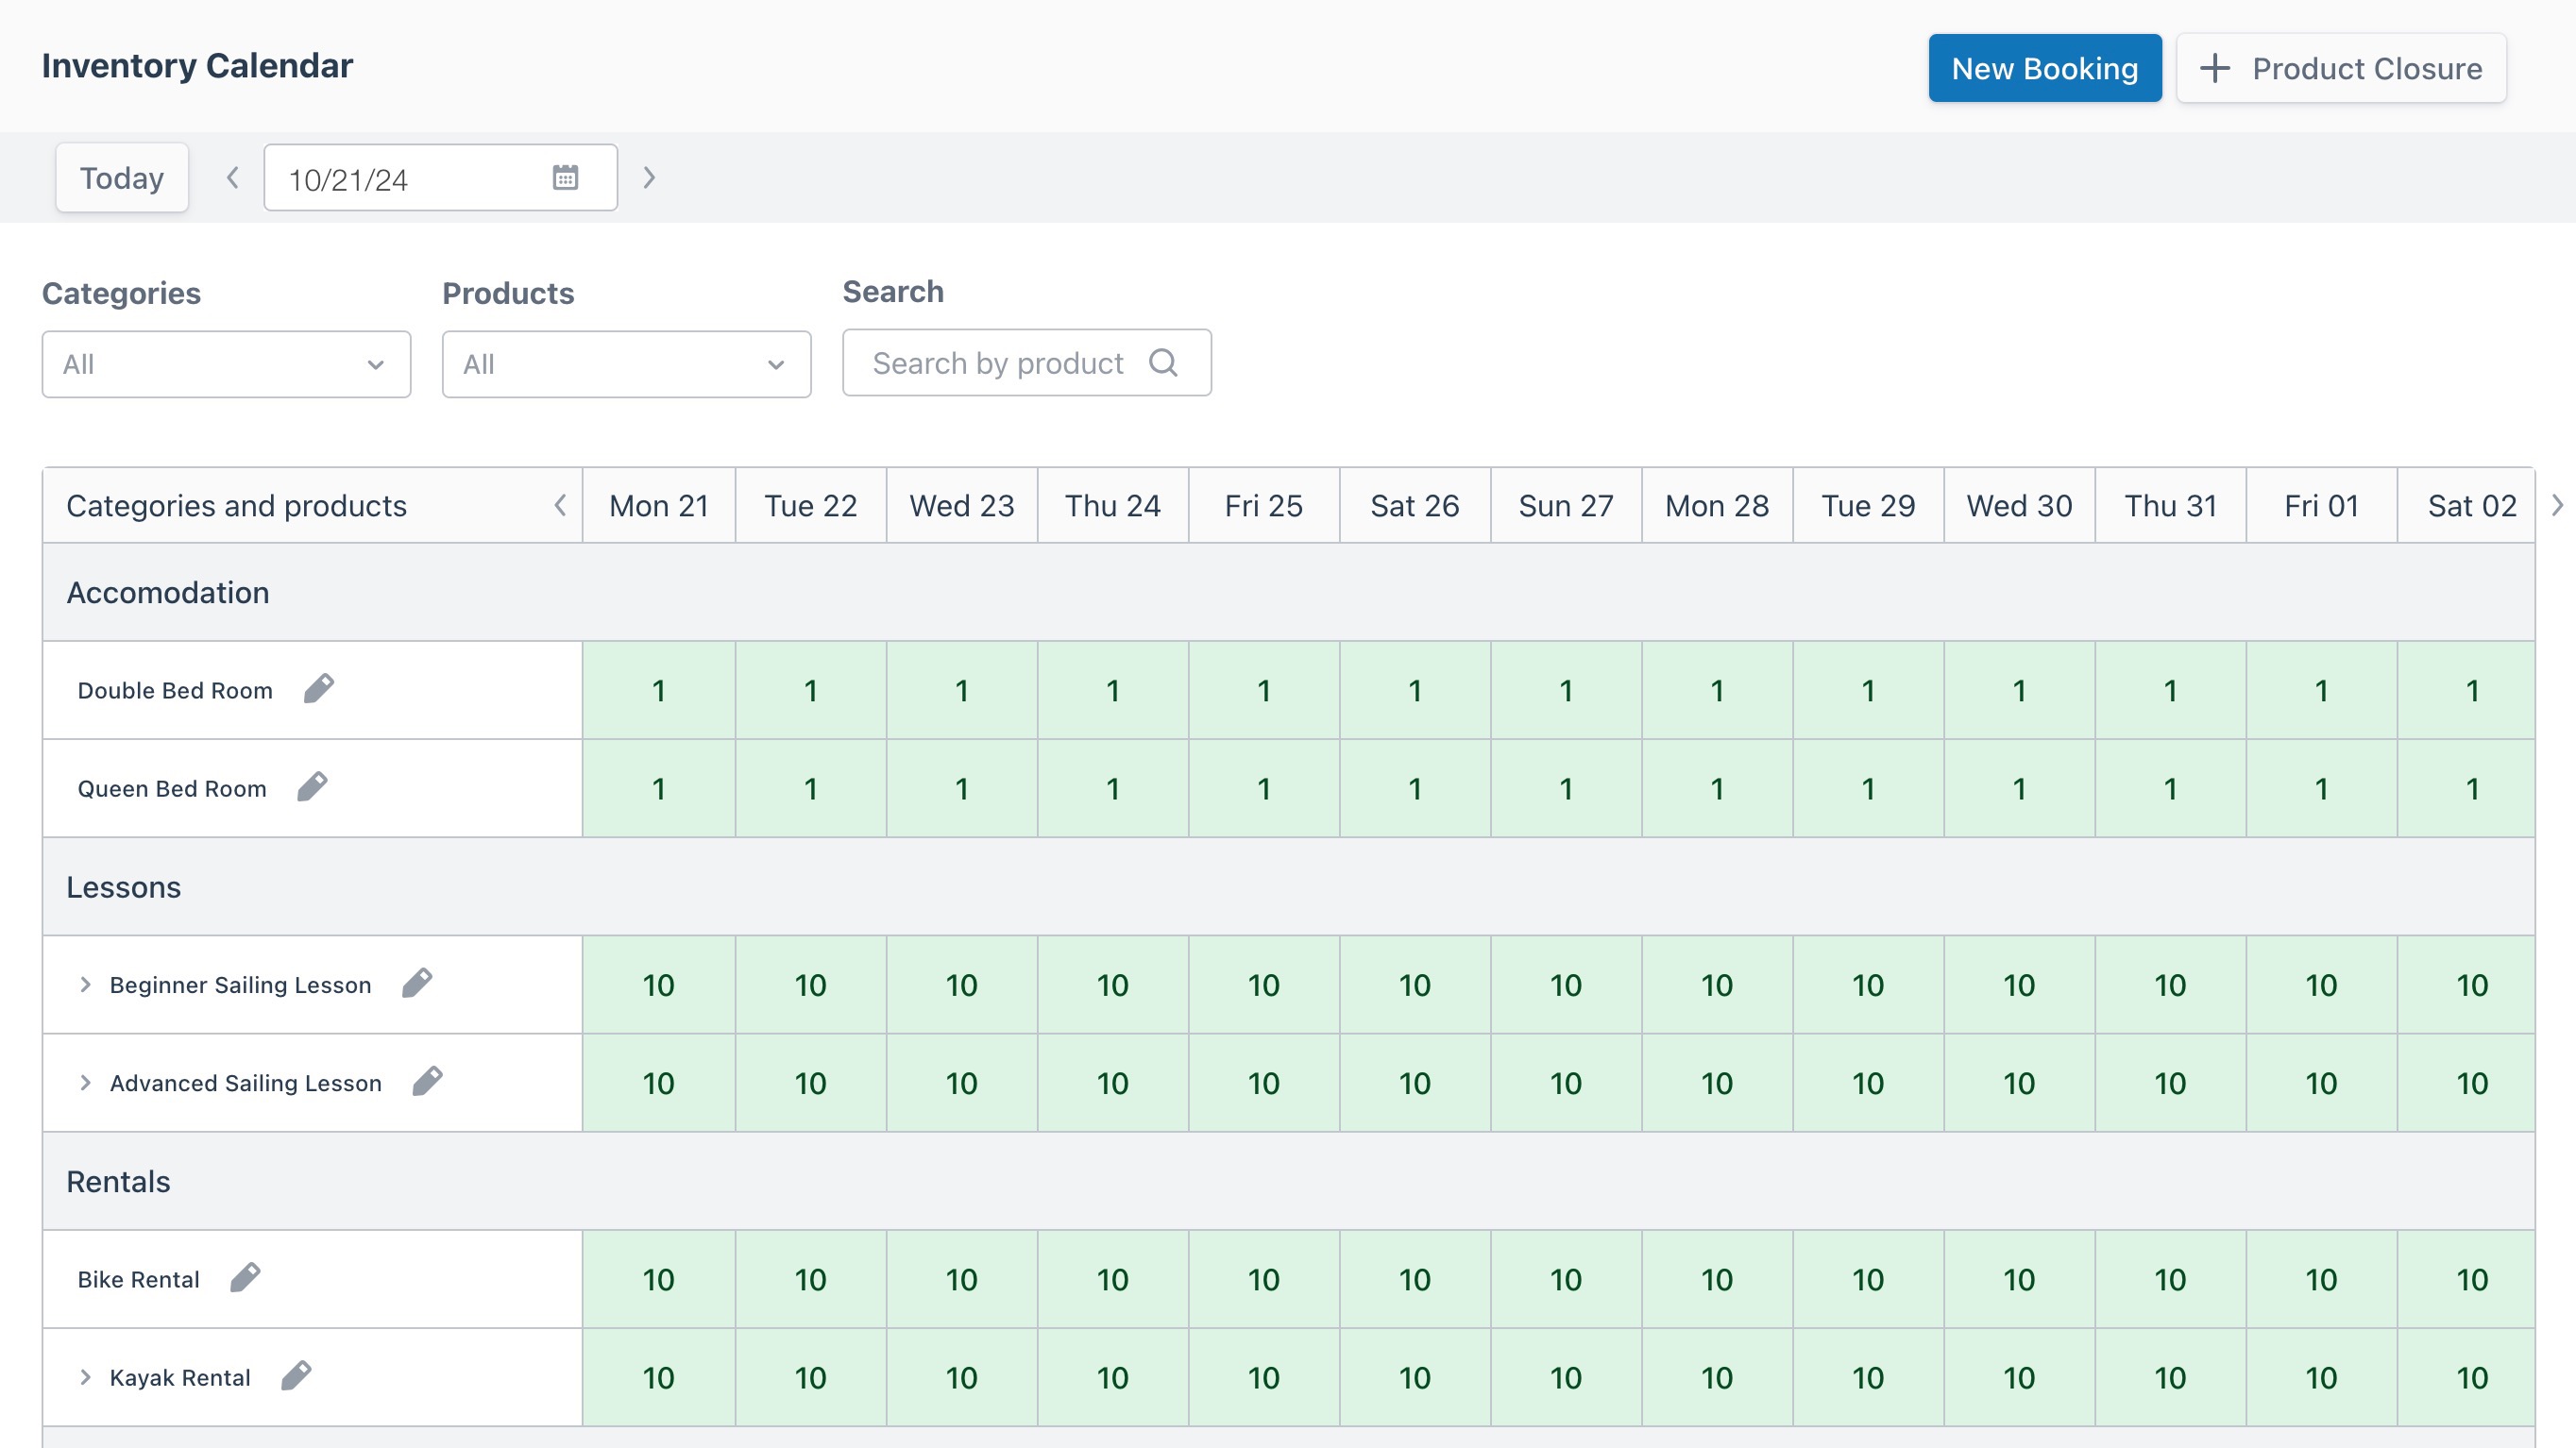Screen dimensions: 2576x1448
Task: Open Beginner Sailing Lesson availability on Tue 22
Action: point(811,985)
